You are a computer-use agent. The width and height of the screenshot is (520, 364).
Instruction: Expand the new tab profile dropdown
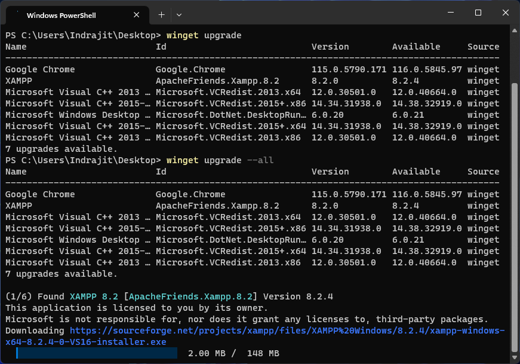(x=179, y=14)
